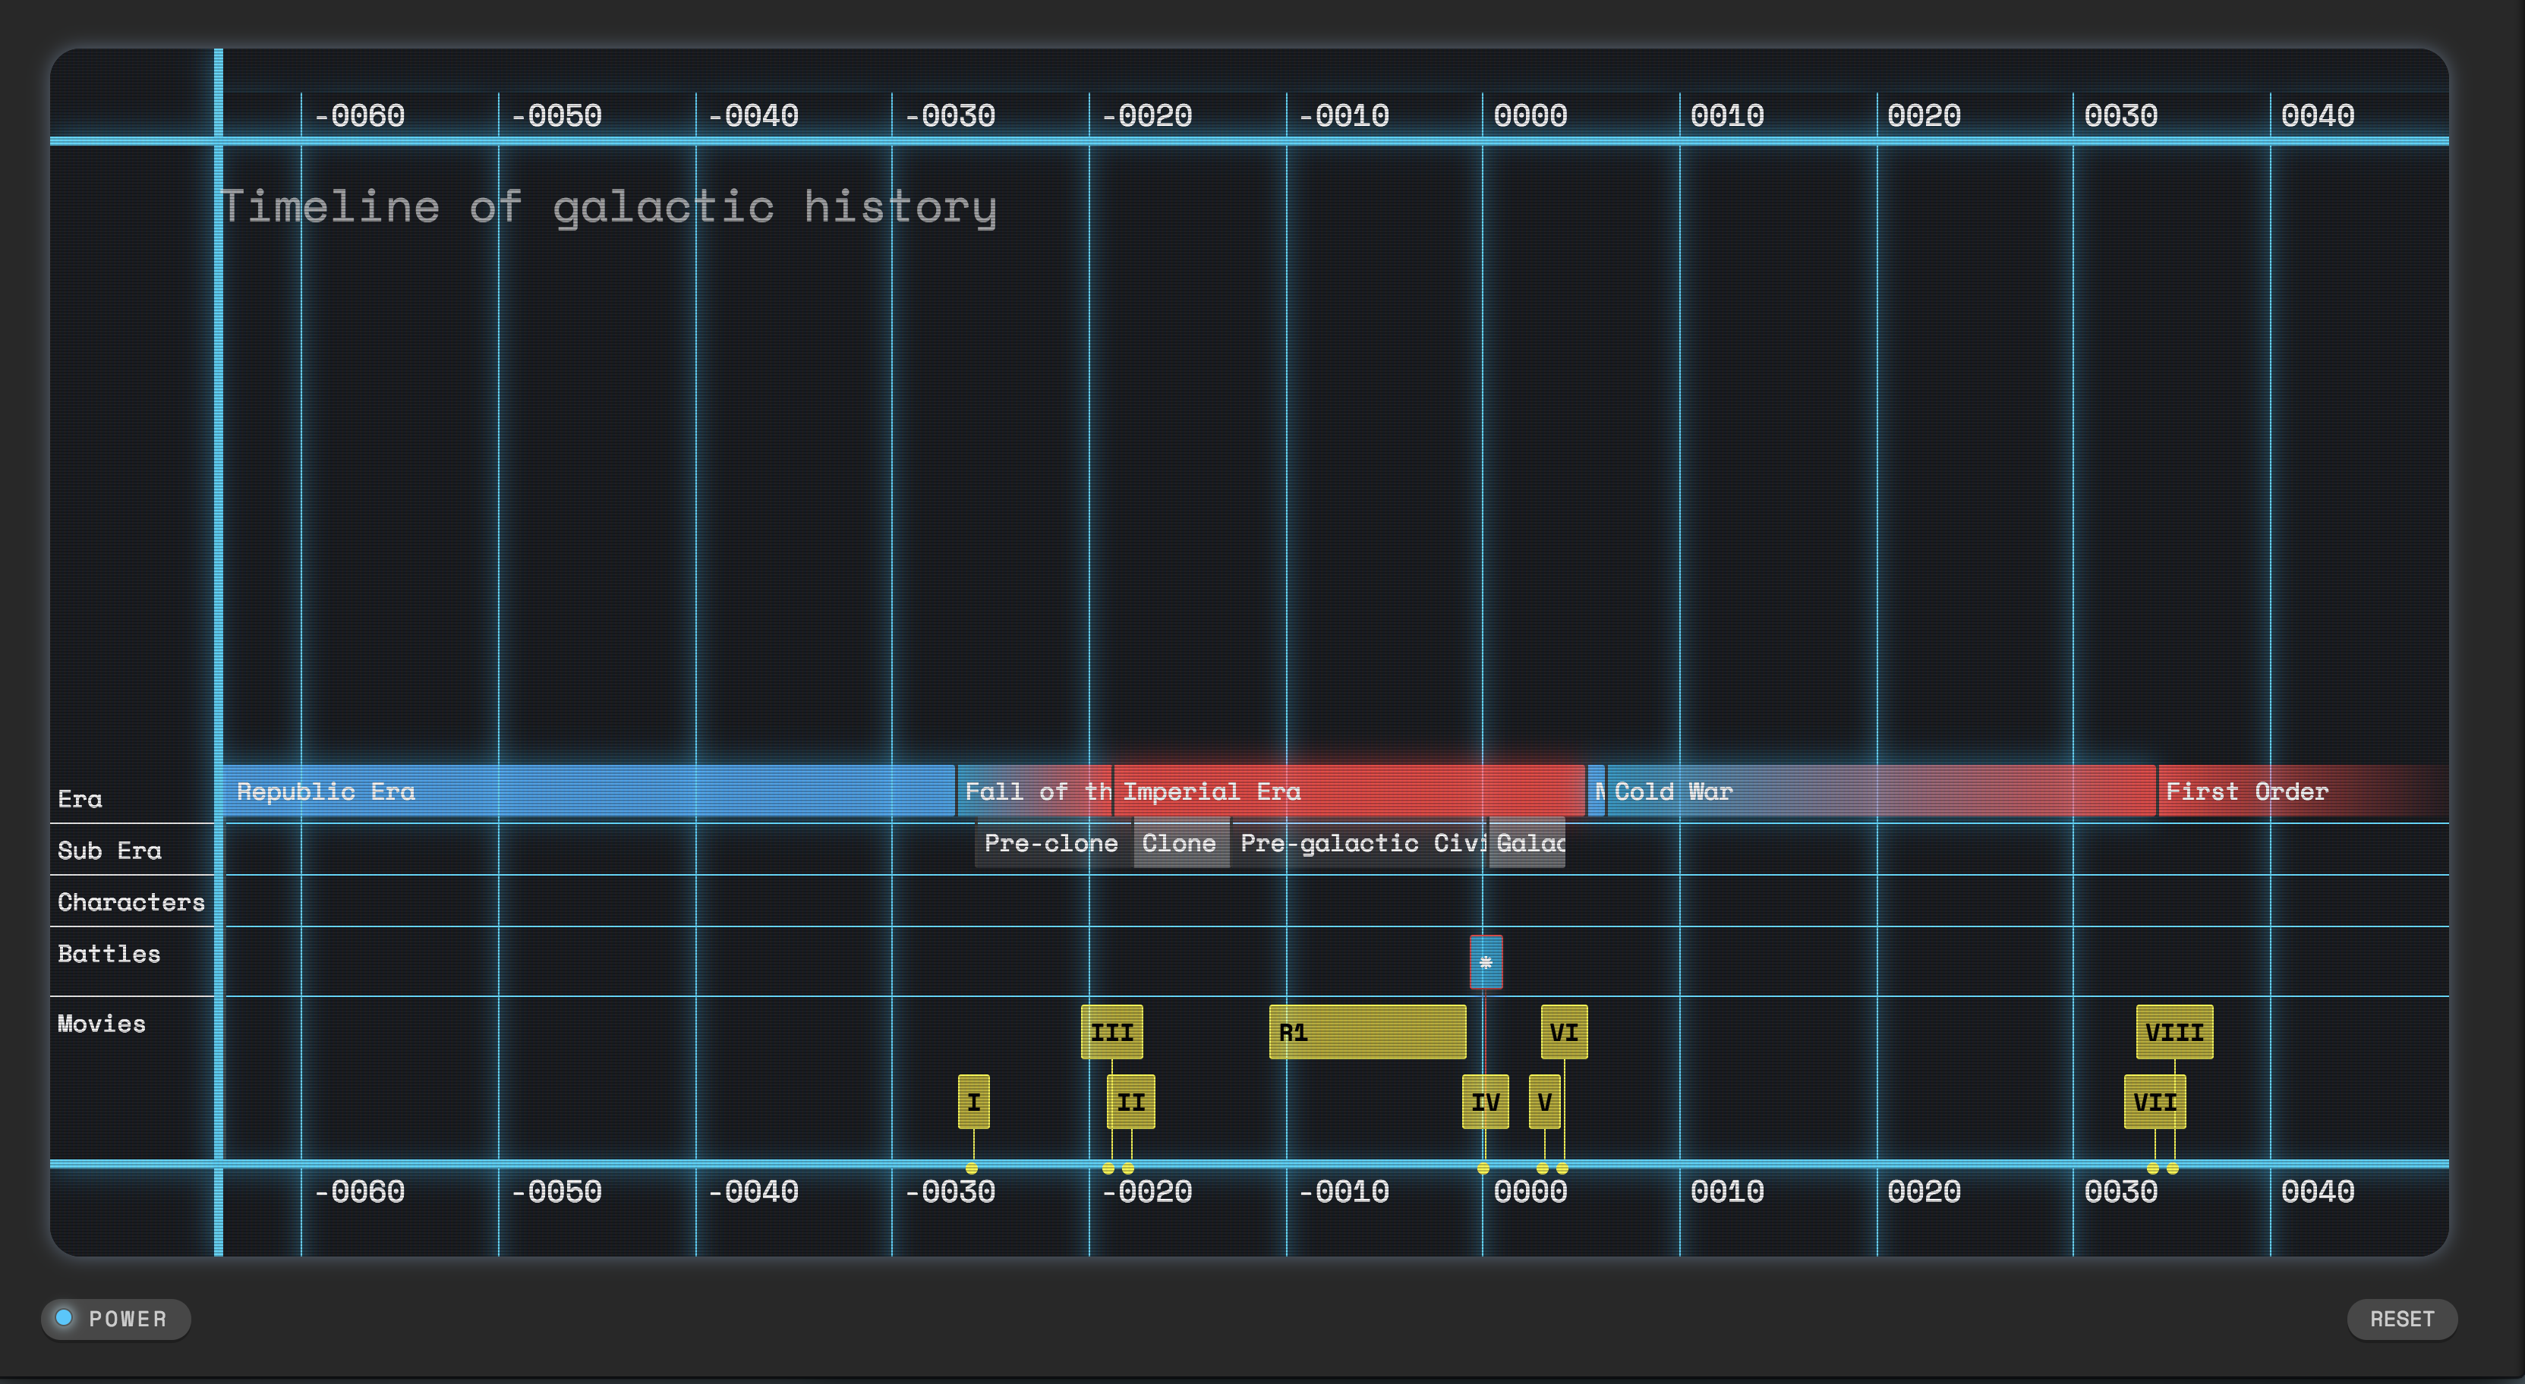This screenshot has width=2525, height=1384.
Task: Click top axis label 0010
Action: click(1728, 115)
